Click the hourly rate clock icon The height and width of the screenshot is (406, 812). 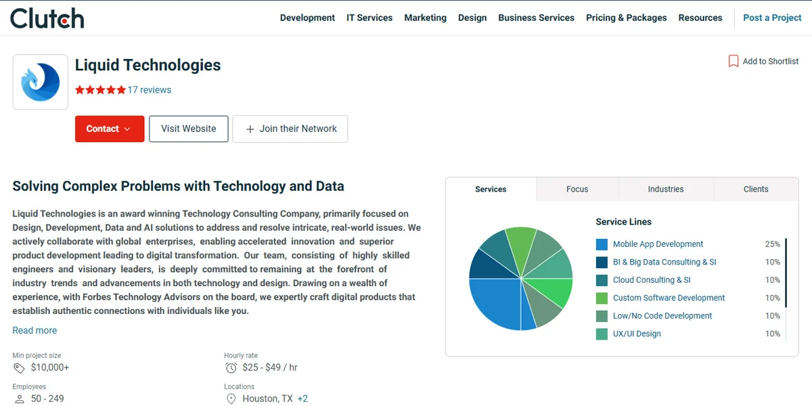point(231,368)
